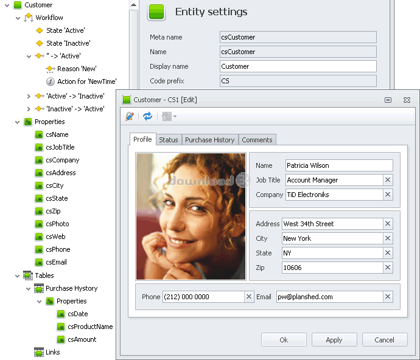420x360 pixels.
Task: Collapse Properties under Purchase Hystory
Action: [x=40, y=302]
